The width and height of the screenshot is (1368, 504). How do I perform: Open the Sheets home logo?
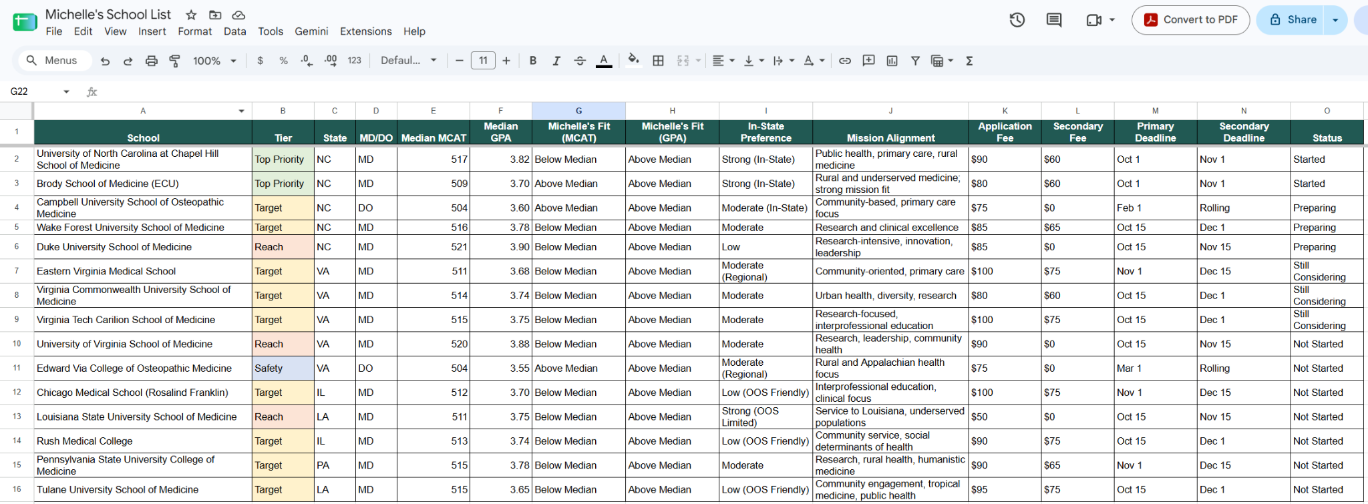point(25,22)
